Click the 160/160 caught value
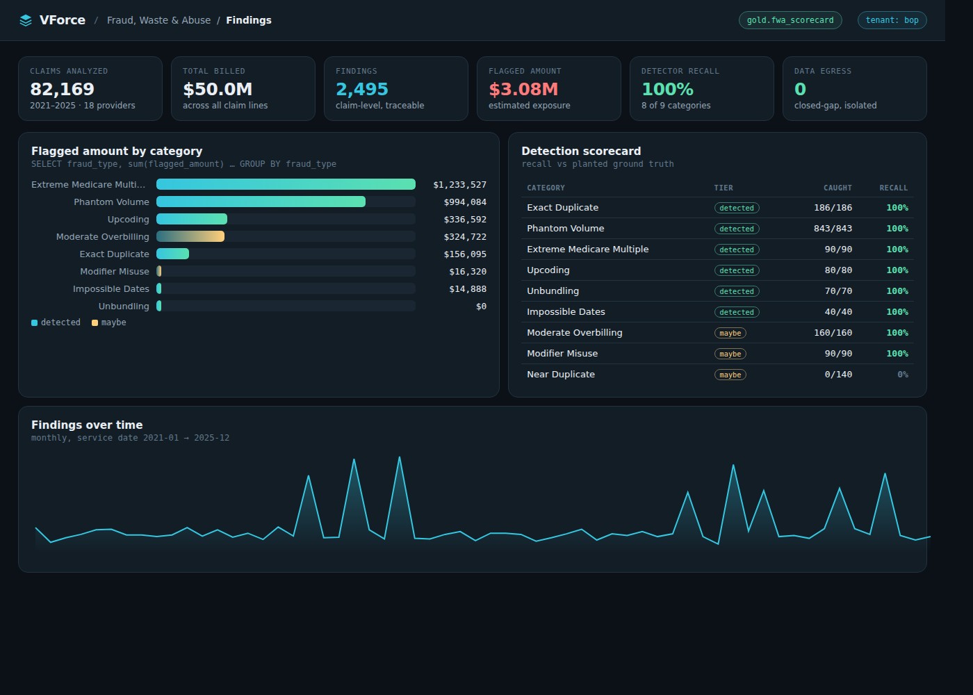Image resolution: width=973 pixels, height=695 pixels. pyautogui.click(x=833, y=333)
